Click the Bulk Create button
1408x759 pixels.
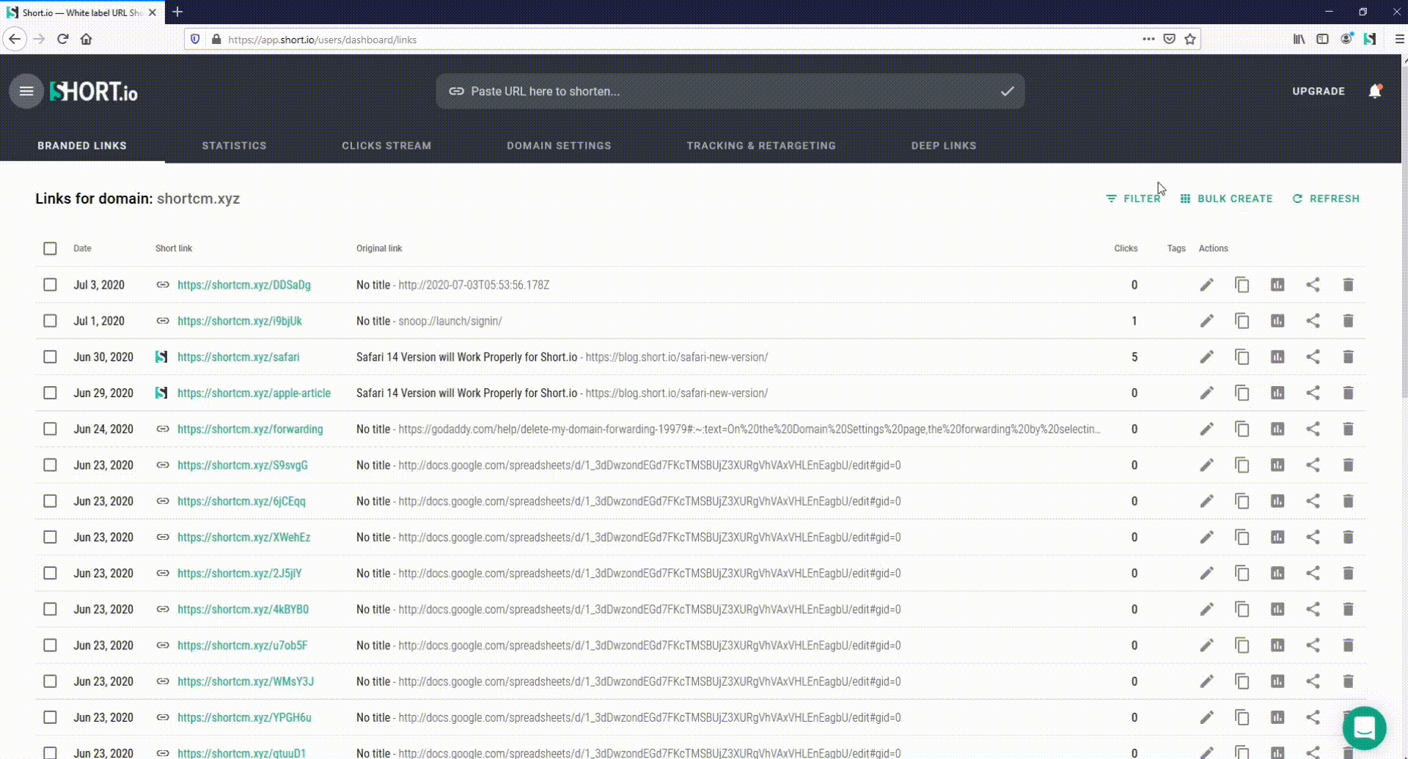[1226, 199]
